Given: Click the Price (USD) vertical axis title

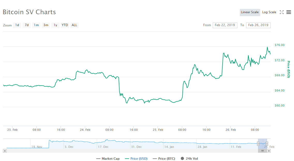Looking at the screenshot, I should point(289,69).
